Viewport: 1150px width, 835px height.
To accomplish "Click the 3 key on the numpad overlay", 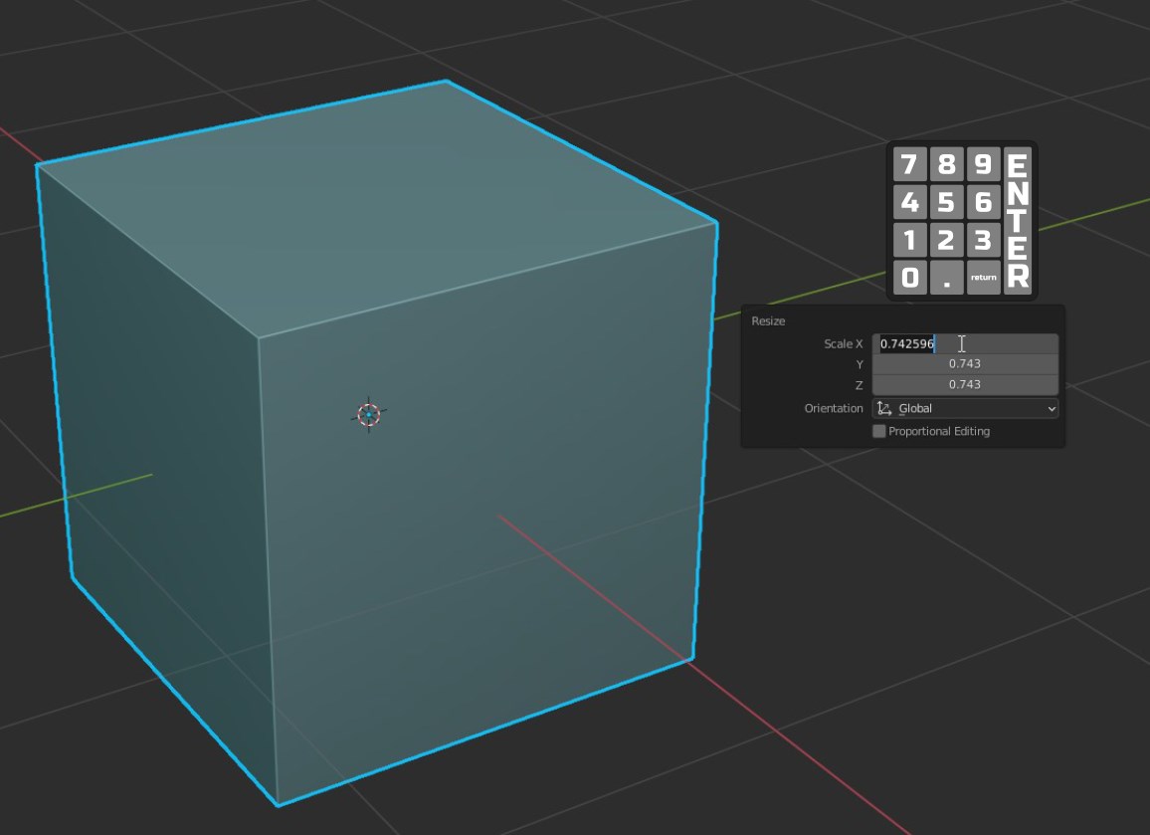I will (x=984, y=240).
